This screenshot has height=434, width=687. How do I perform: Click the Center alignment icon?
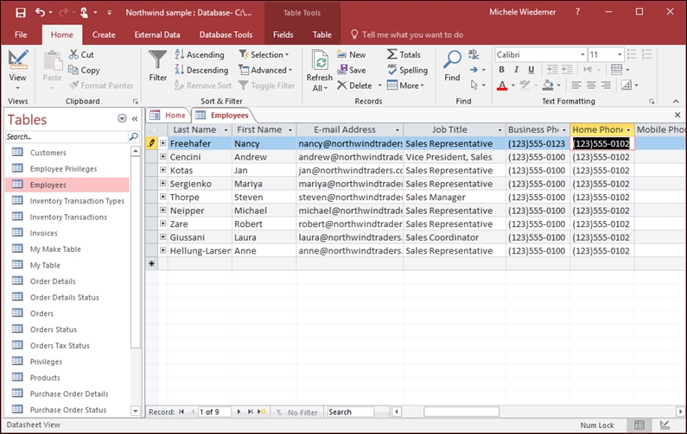click(591, 85)
